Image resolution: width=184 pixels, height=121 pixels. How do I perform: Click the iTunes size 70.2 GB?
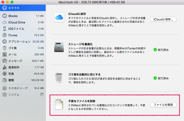click(39, 35)
